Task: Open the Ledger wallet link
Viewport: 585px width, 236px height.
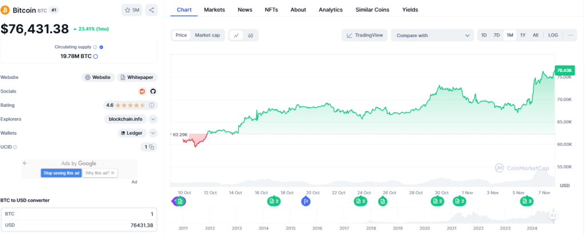Action: [132, 133]
